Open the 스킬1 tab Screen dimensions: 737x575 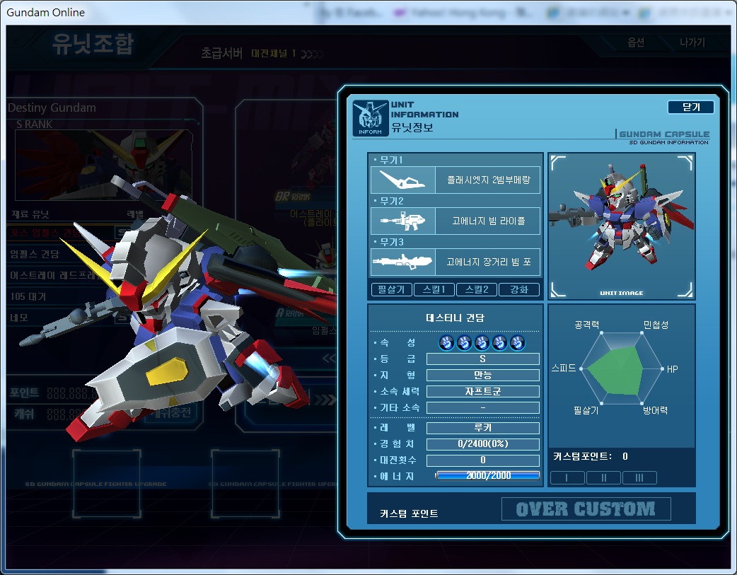434,289
